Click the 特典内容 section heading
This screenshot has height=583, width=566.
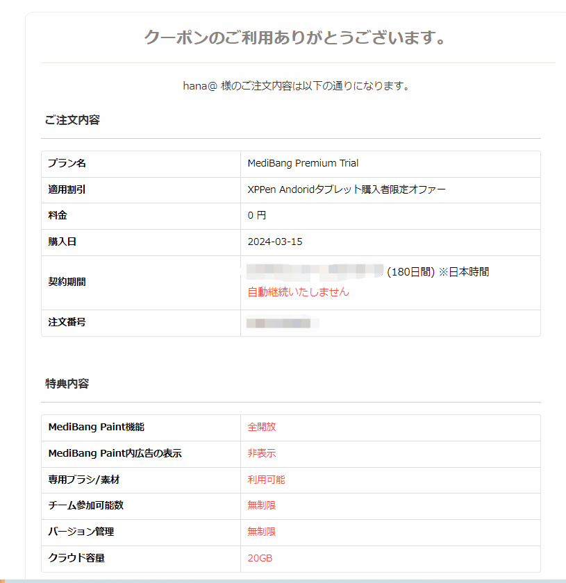click(x=67, y=384)
